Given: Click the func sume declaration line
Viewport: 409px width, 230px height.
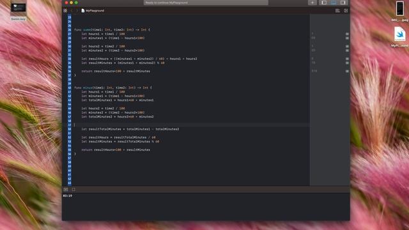Looking at the screenshot, I should (x=112, y=30).
